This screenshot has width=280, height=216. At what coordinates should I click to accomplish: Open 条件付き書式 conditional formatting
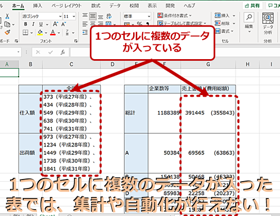[175, 16]
